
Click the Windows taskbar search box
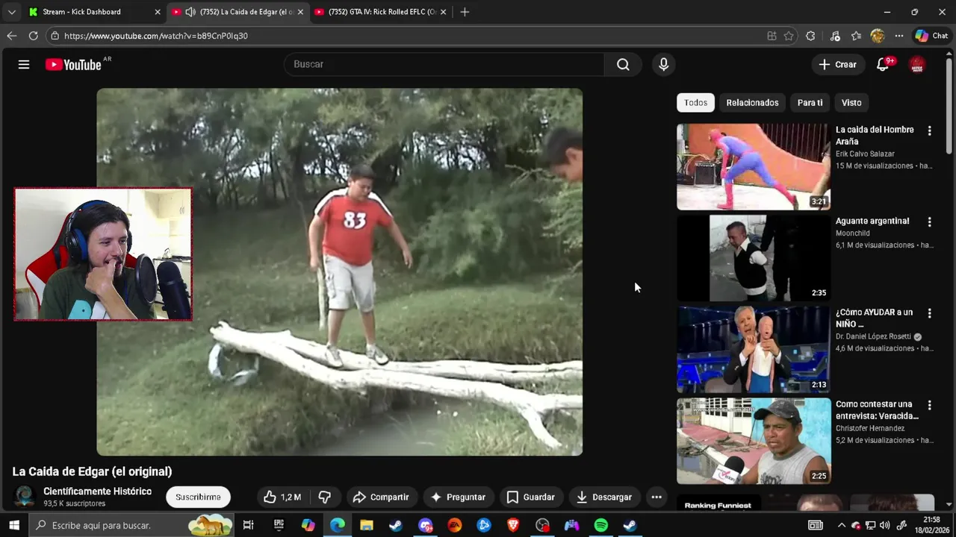(131, 525)
